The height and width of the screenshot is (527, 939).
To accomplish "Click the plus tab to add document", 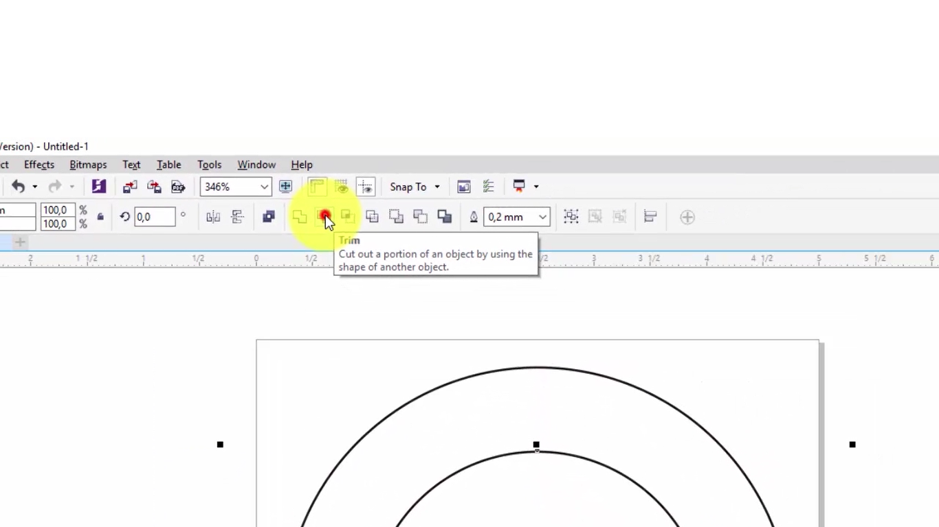I will 20,242.
